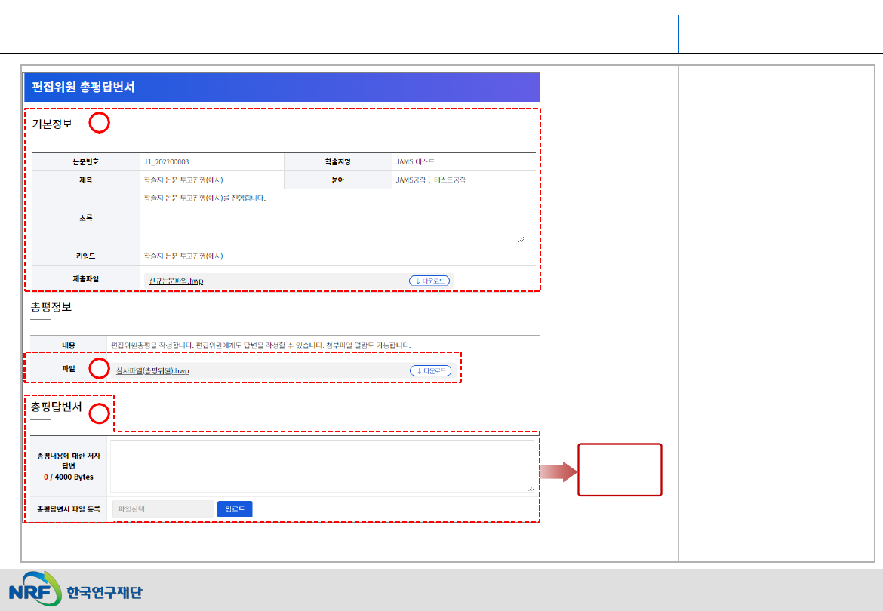Click the red circle marker beside 총평답변서
This screenshot has width=883, height=611.
100,413
